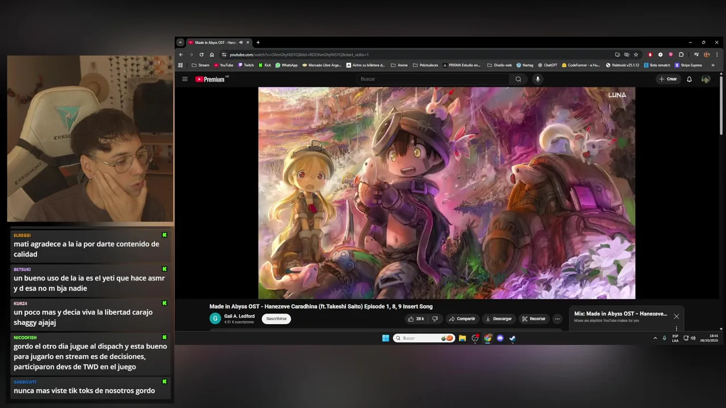
Task: Open the Diseño web bookmark folder
Action: click(x=499, y=65)
